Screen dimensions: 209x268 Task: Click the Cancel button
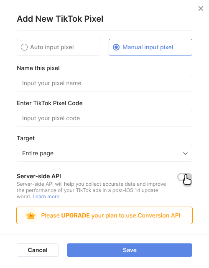tap(38, 250)
